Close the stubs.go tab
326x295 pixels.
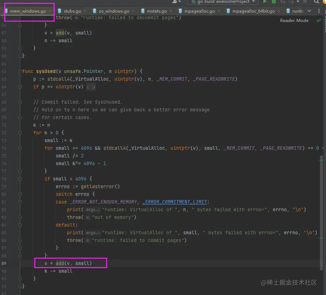pyautogui.click(x=85, y=11)
